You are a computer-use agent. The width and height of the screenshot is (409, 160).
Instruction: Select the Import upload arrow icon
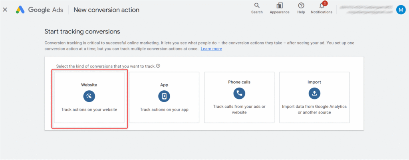point(314,94)
